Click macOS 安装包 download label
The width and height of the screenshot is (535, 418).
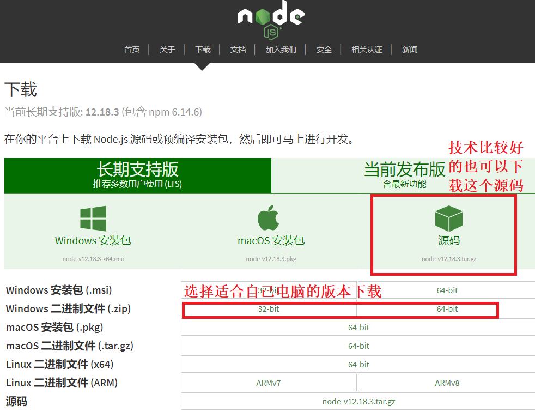click(x=271, y=240)
